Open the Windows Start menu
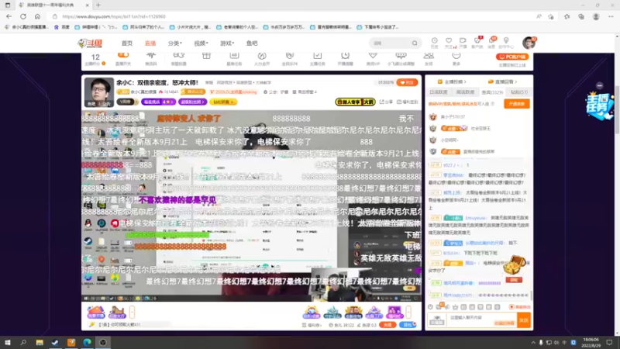This screenshot has height=349, width=620. tap(8, 342)
